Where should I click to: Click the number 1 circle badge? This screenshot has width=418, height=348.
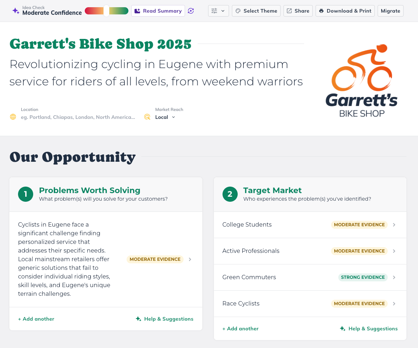(26, 194)
